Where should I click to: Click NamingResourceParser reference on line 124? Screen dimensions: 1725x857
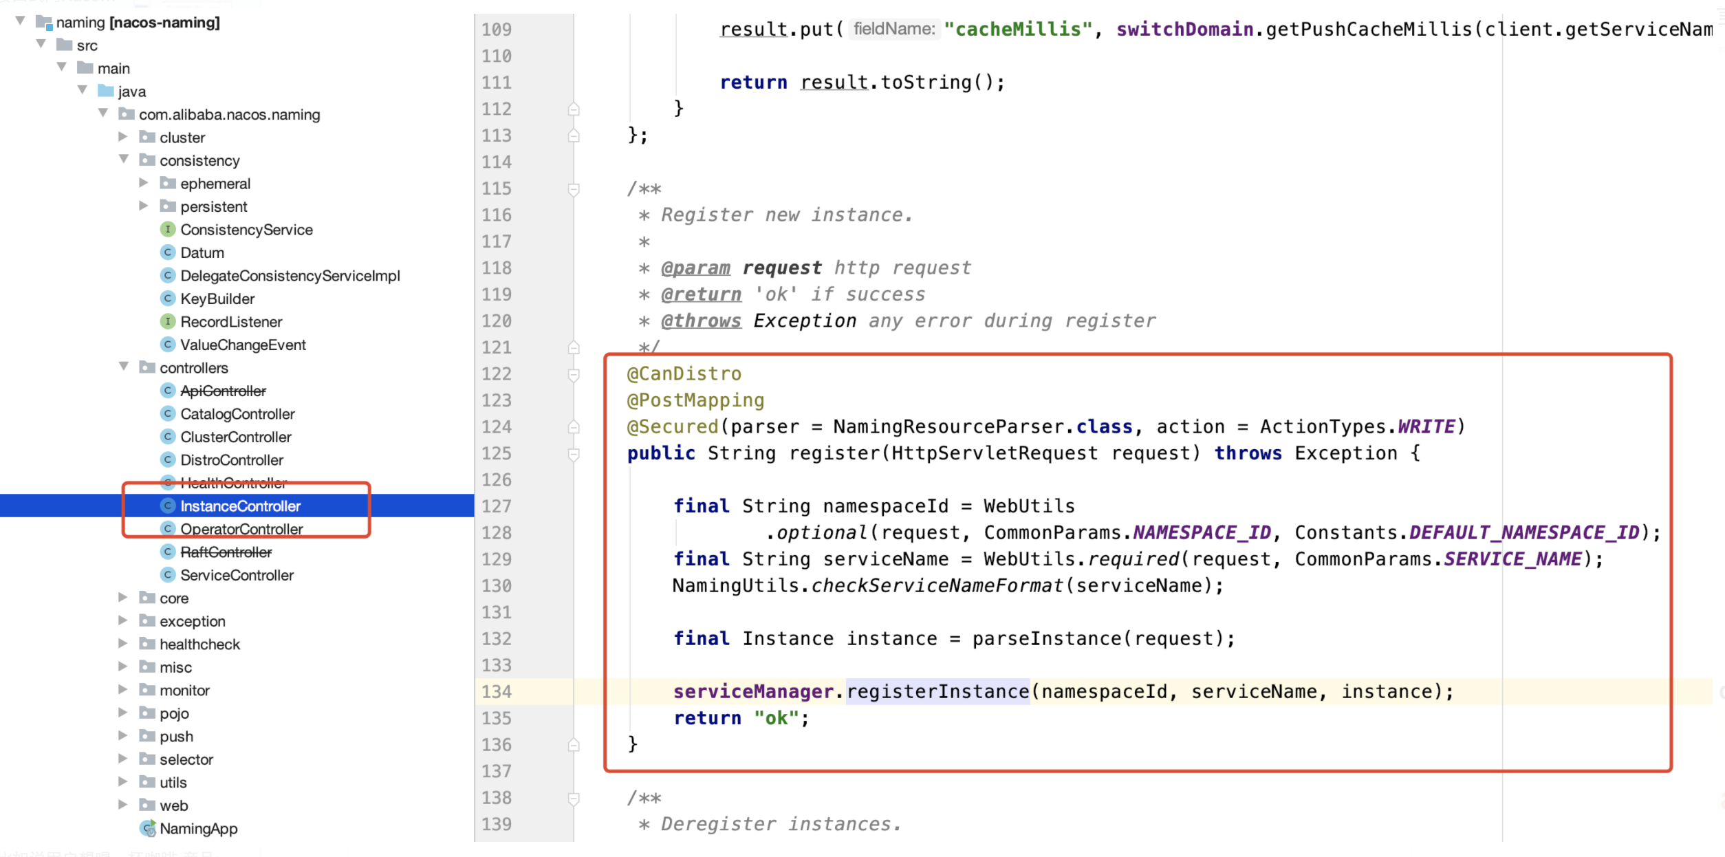[948, 426]
